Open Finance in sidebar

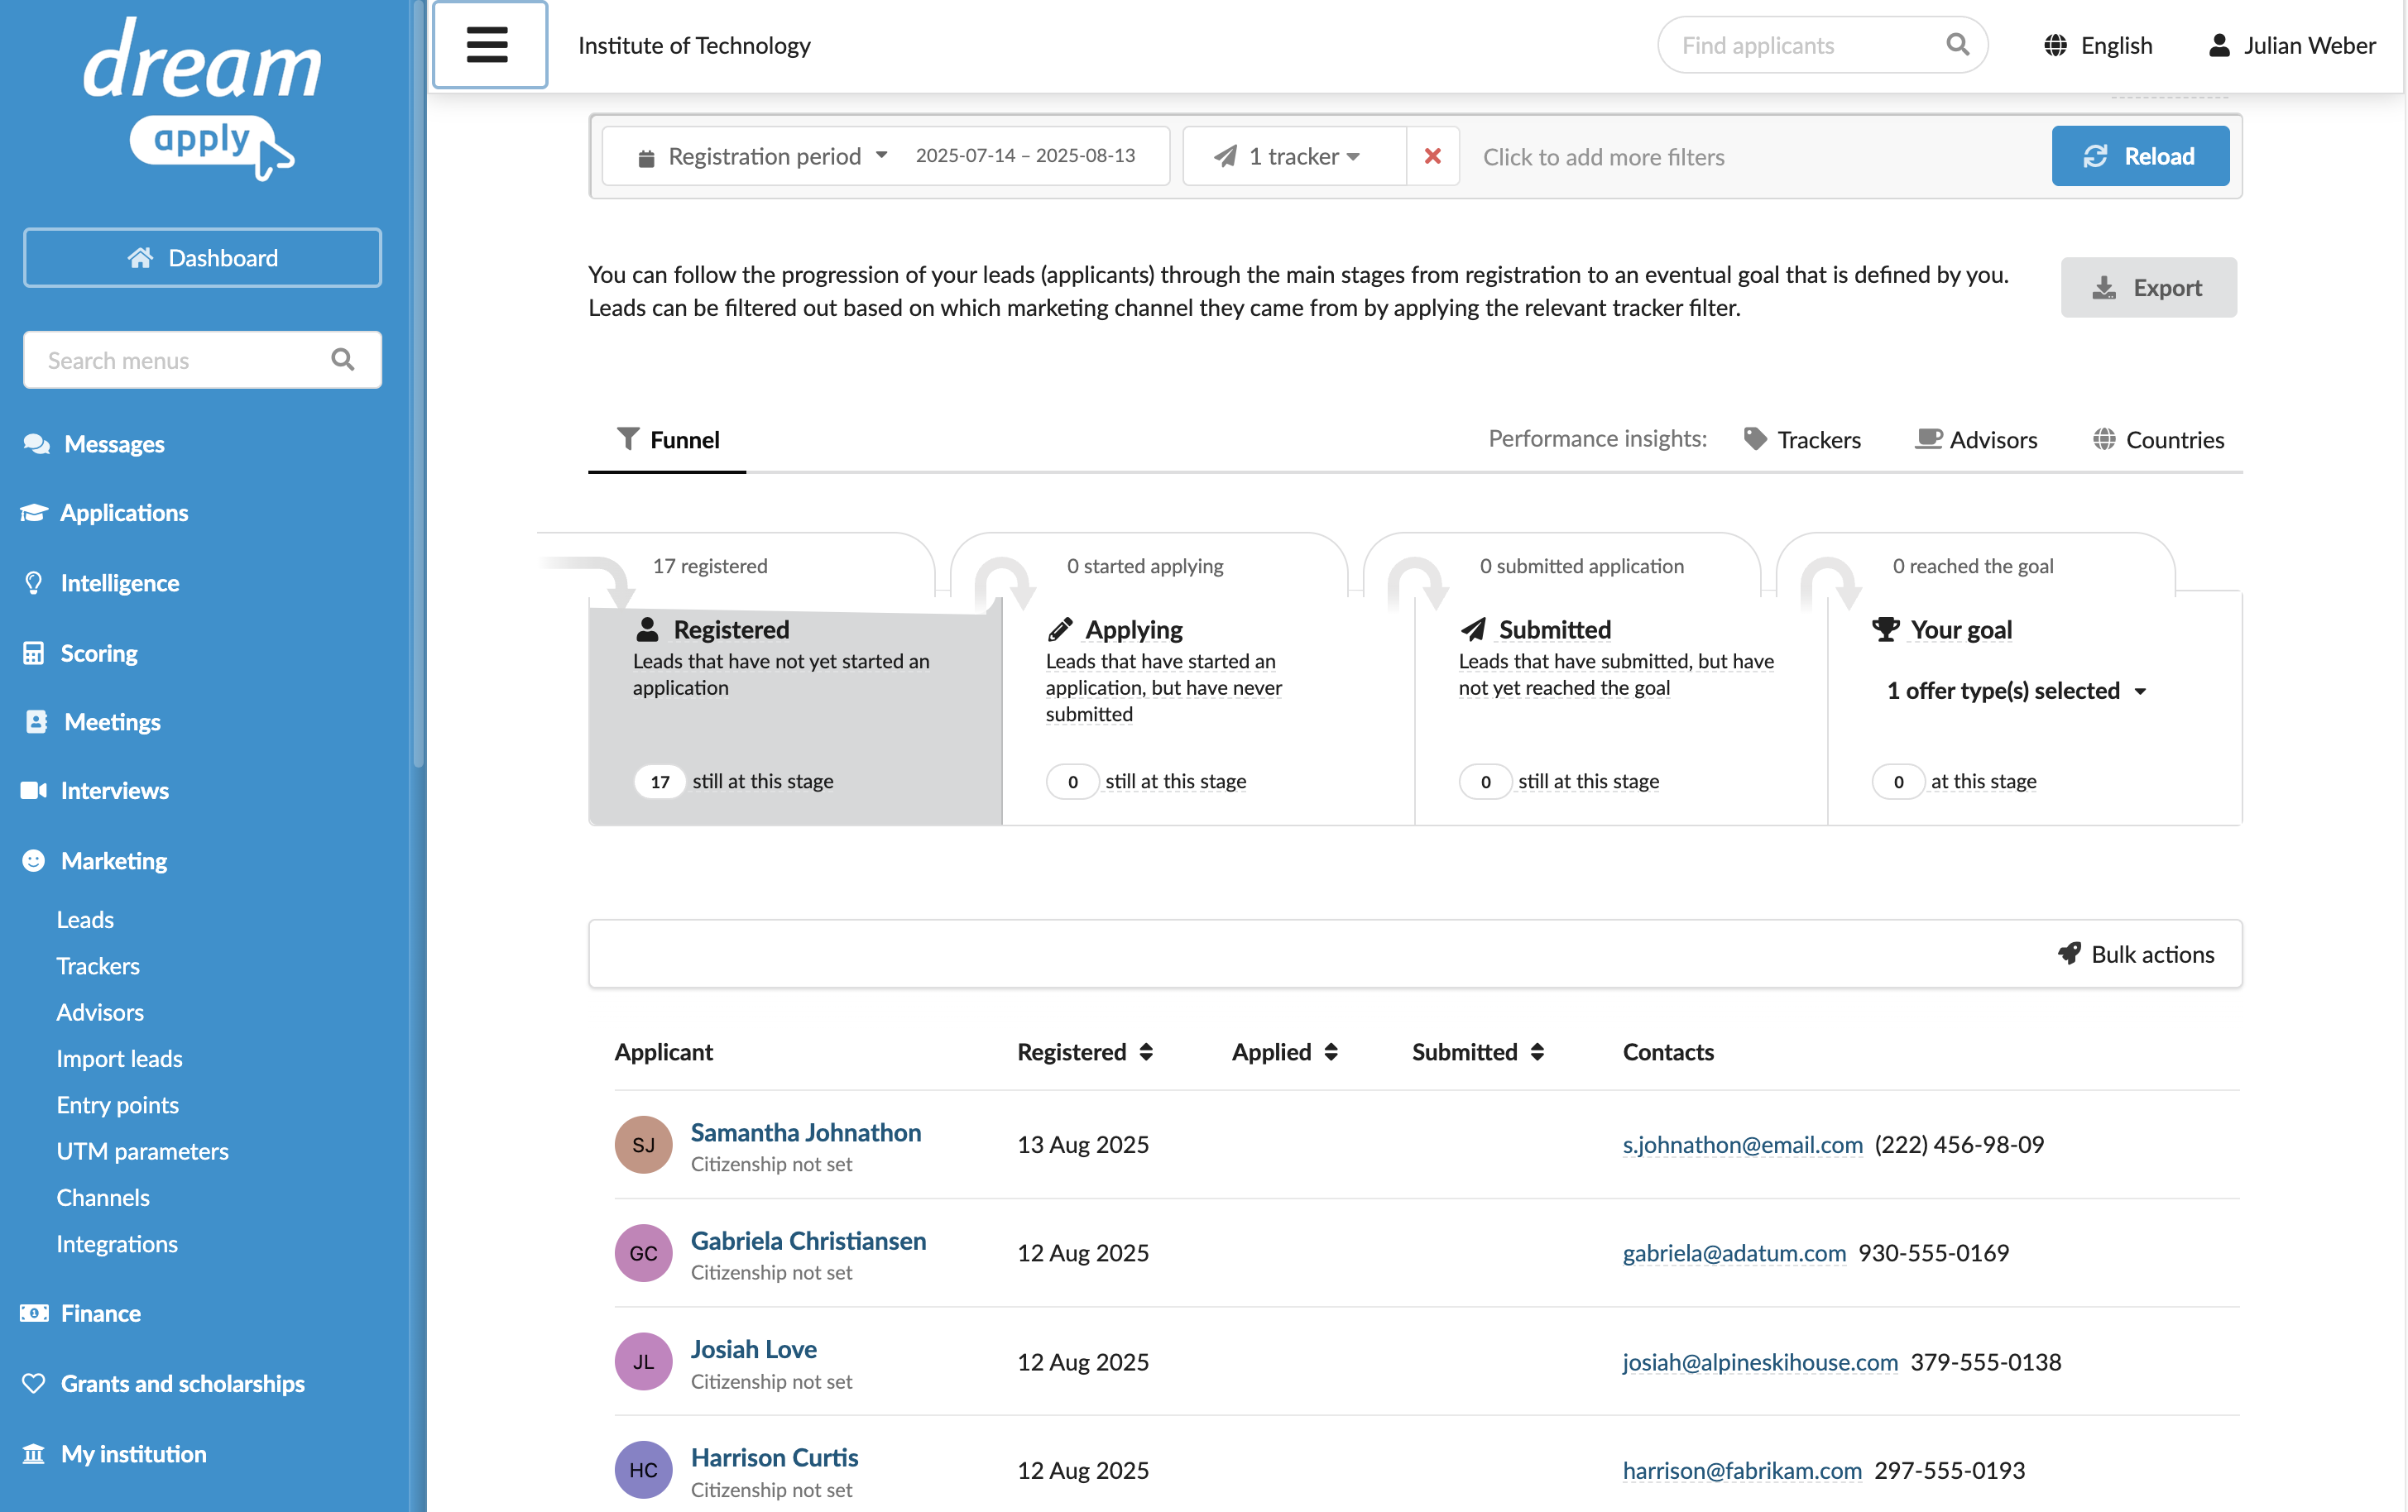click(x=81, y=1313)
